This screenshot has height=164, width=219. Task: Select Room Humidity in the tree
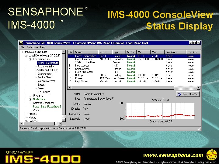46,67
